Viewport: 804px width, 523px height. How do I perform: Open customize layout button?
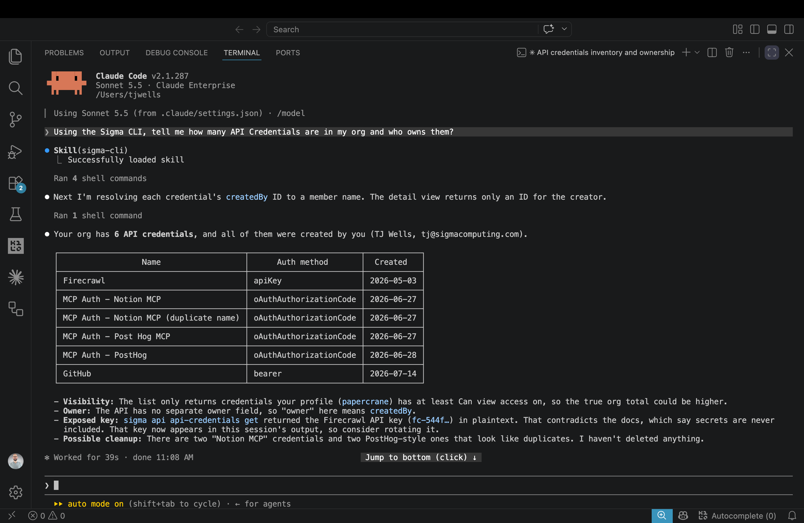point(738,29)
